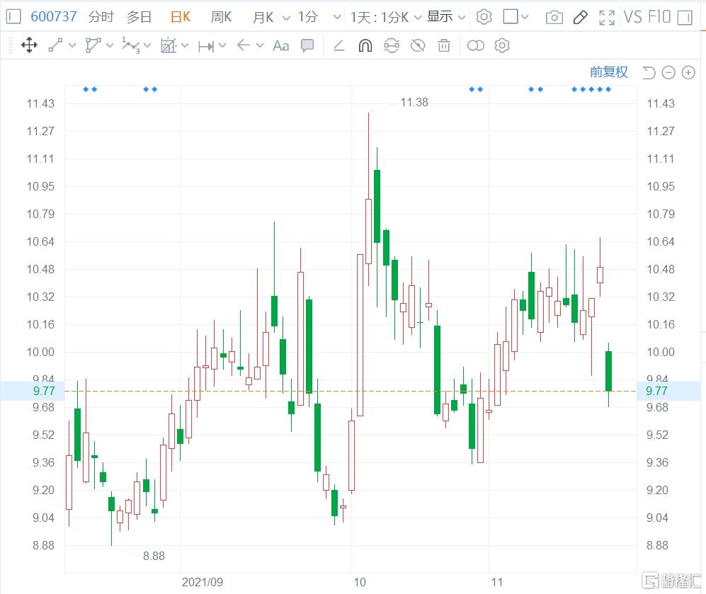Open drawing toolbar settings gear

(x=502, y=45)
